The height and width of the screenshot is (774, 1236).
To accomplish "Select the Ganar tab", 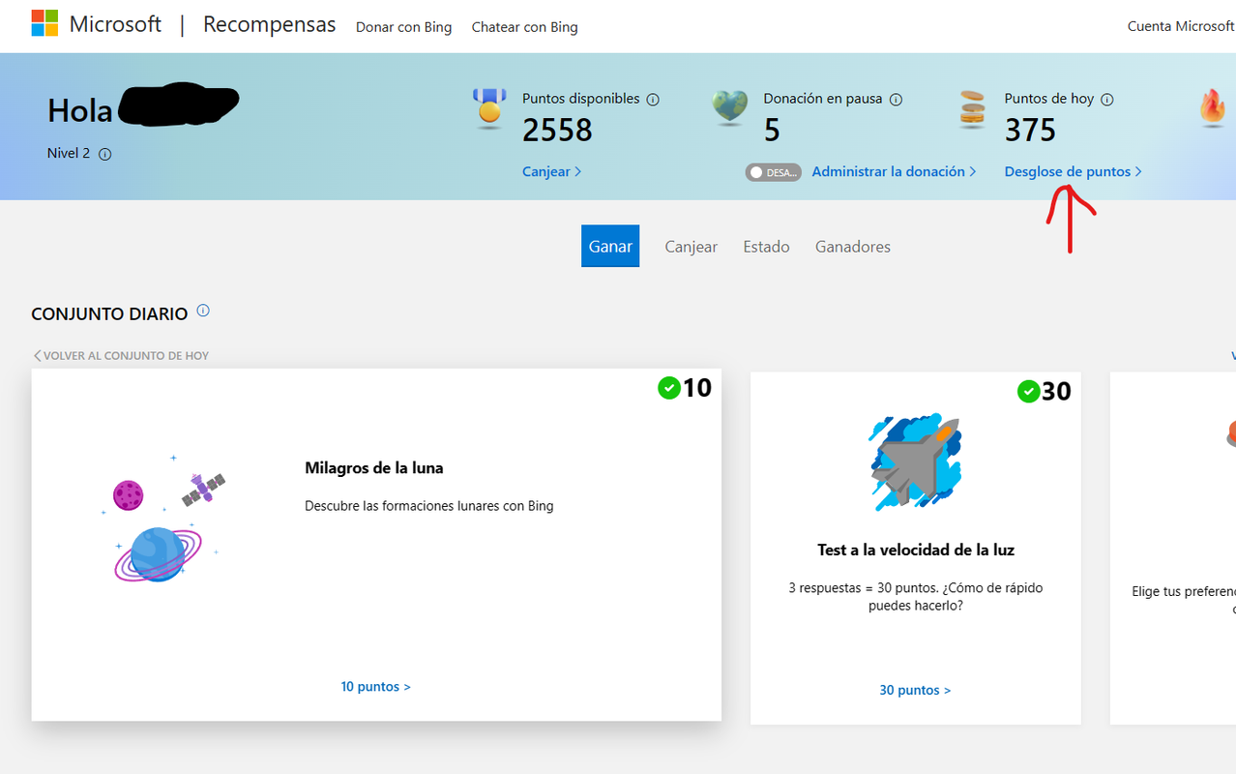I will click(x=610, y=246).
